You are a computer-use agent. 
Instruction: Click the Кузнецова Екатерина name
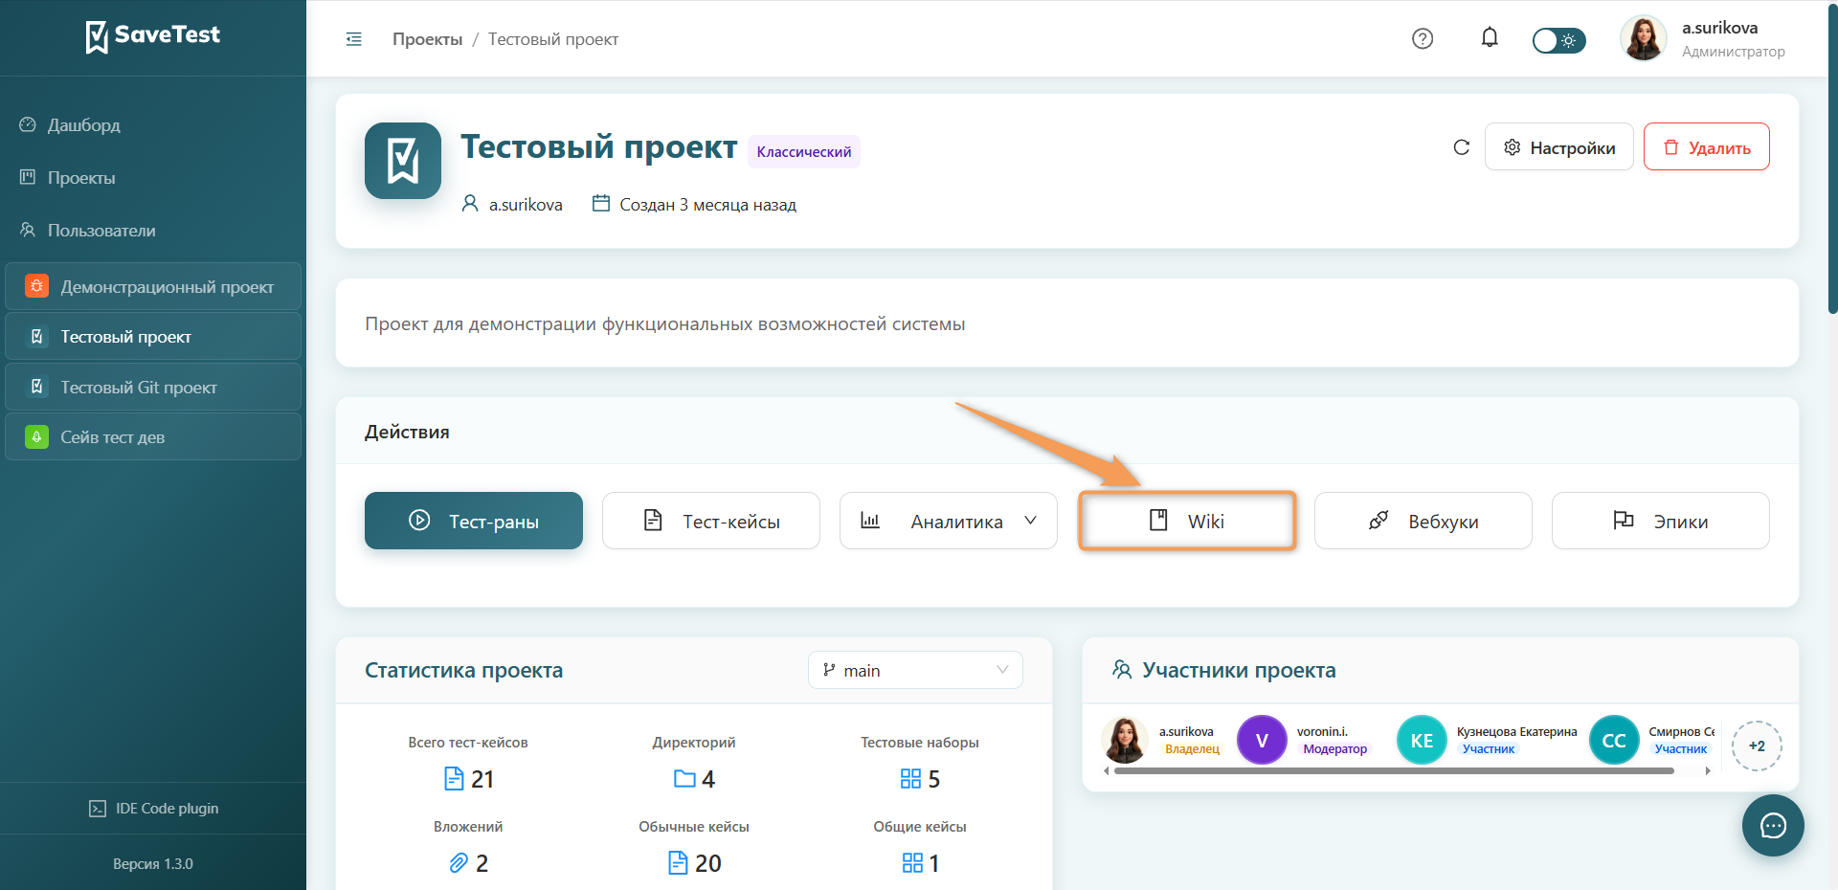point(1516,732)
